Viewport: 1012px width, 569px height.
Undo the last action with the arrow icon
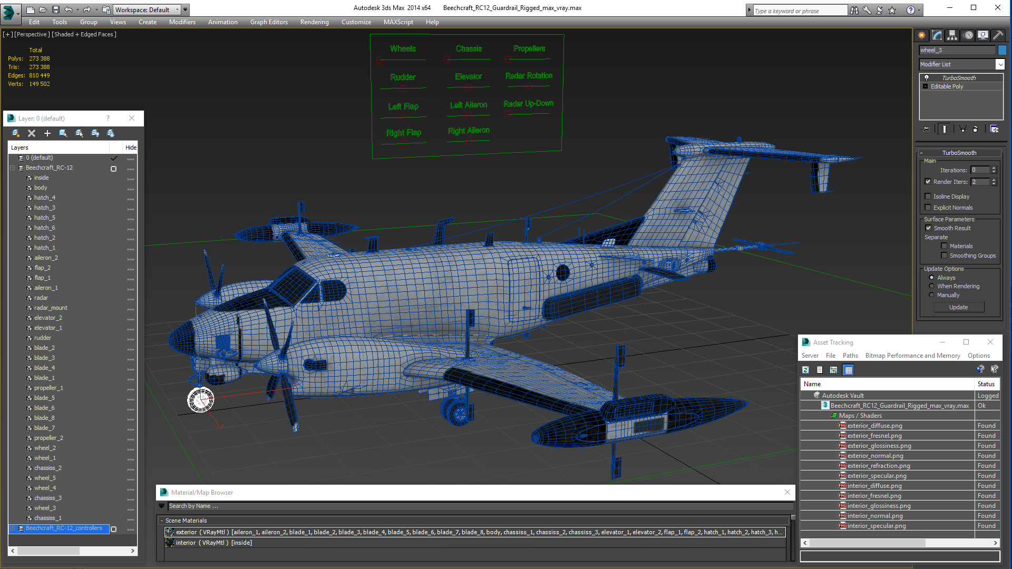(69, 9)
